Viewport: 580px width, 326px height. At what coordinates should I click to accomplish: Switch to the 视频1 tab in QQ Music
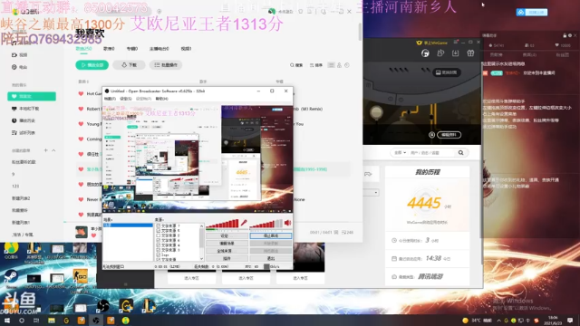click(186, 48)
